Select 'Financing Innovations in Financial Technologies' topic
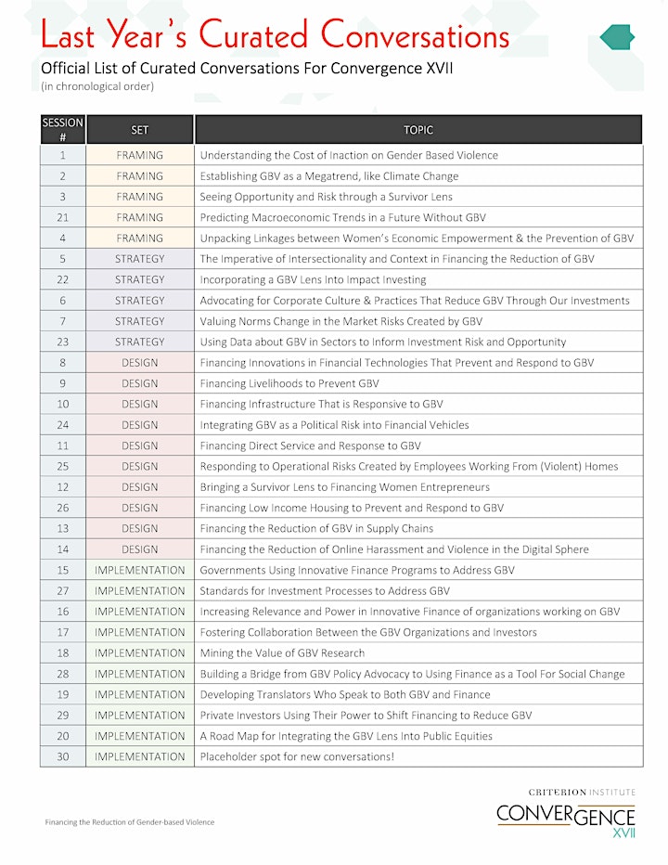 coord(396,363)
